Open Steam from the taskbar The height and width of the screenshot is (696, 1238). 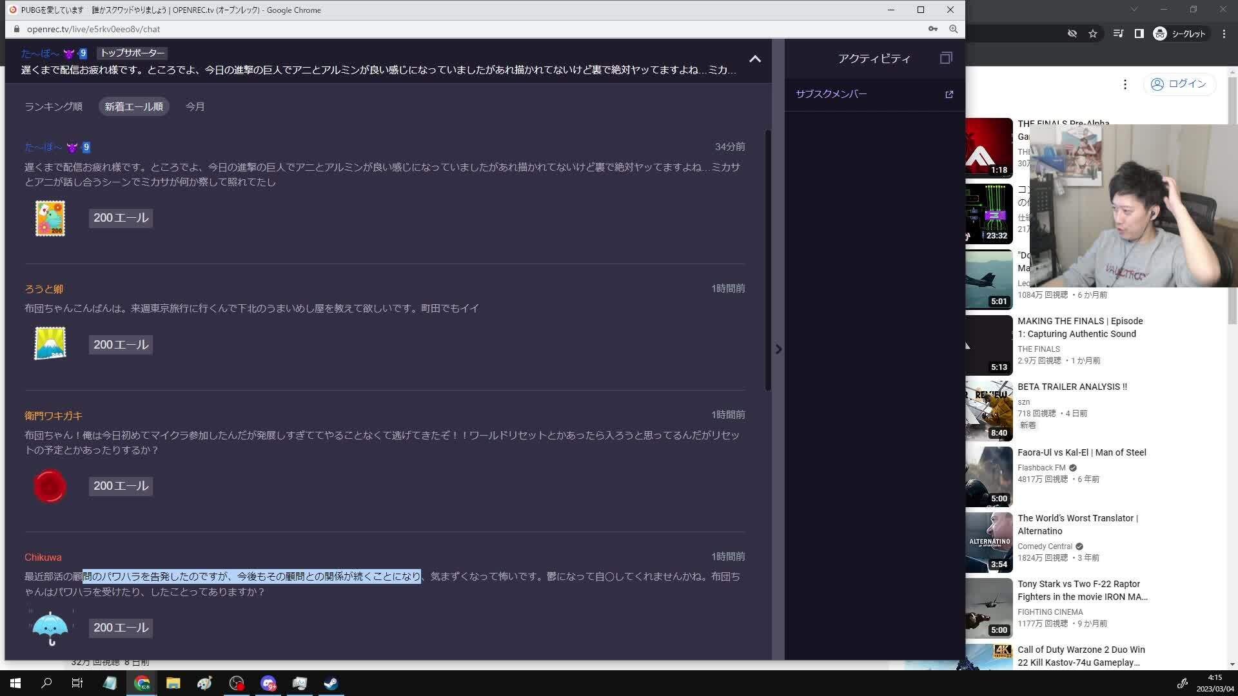tap(331, 683)
